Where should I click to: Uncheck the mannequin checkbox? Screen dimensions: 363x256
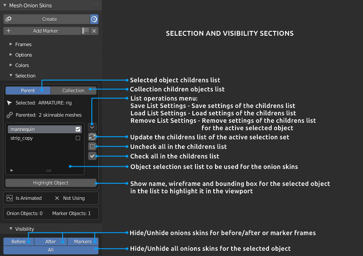[x=78, y=129]
